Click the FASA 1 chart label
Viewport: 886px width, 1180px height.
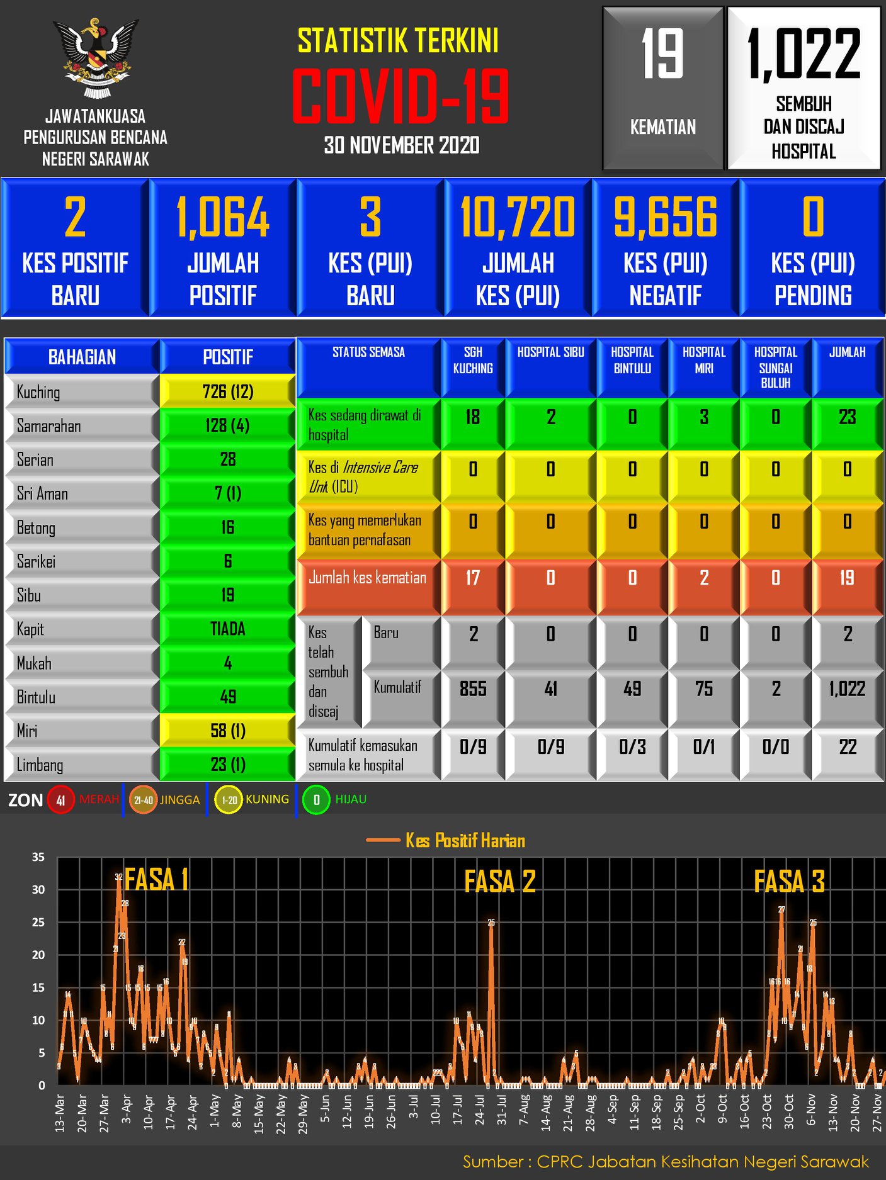(x=156, y=879)
